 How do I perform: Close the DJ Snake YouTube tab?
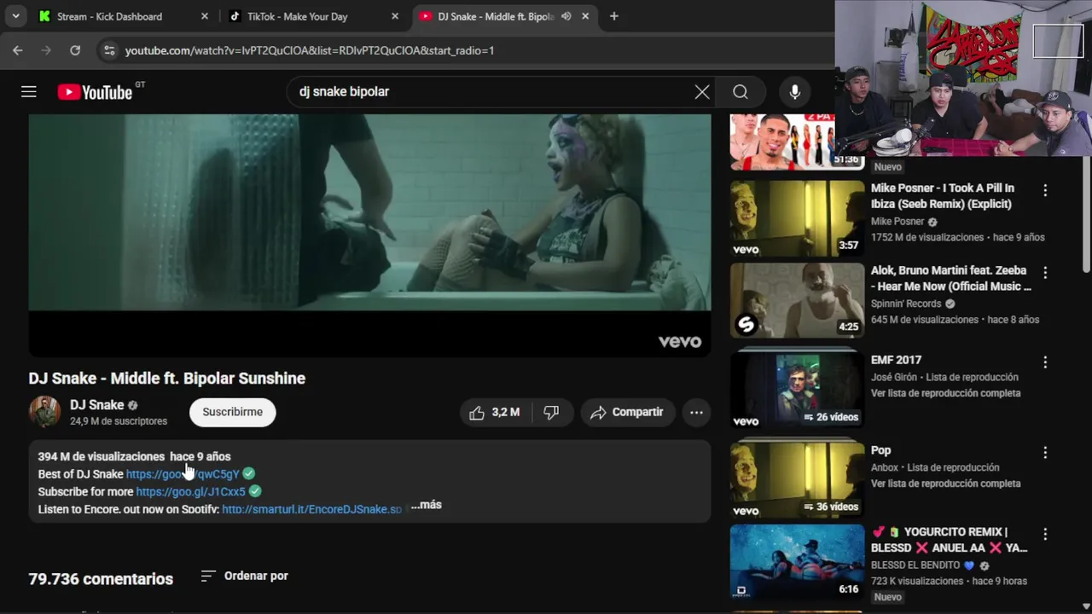585,16
